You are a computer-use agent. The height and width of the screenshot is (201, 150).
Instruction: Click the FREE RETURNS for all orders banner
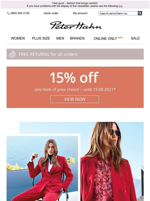pos(75,54)
